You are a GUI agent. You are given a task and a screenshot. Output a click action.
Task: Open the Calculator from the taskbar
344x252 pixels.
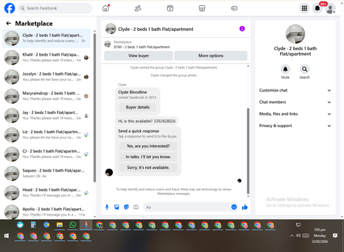34,225
